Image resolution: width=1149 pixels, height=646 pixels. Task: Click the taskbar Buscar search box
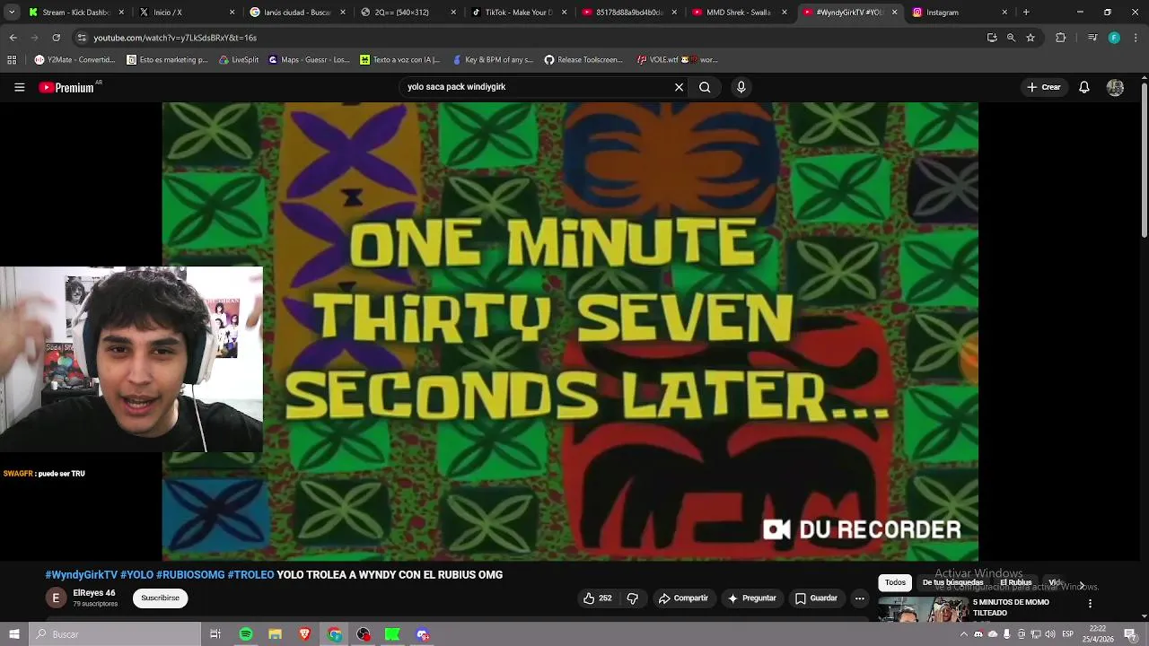tap(115, 634)
